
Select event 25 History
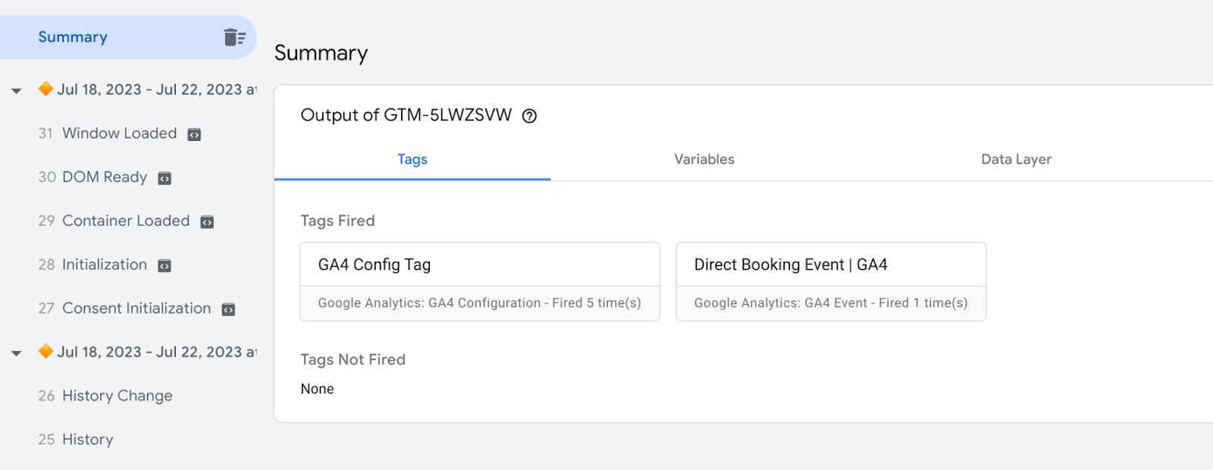[x=87, y=440]
